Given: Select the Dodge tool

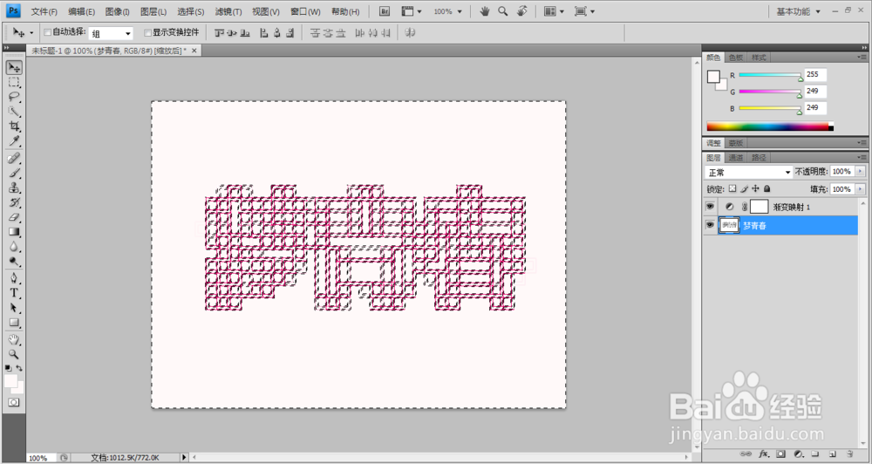Looking at the screenshot, I should click(x=14, y=261).
